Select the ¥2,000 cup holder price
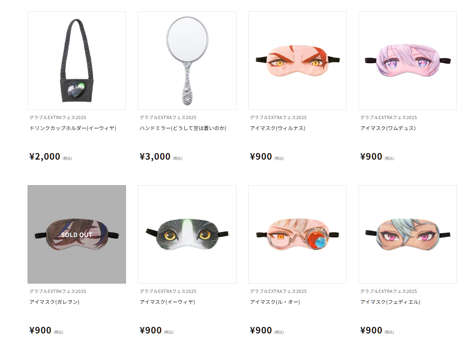Screen dimensions: 476x348 [45, 156]
